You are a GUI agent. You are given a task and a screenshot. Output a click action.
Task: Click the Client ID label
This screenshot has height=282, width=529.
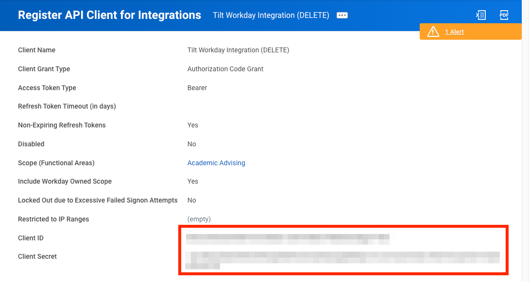[x=31, y=238]
